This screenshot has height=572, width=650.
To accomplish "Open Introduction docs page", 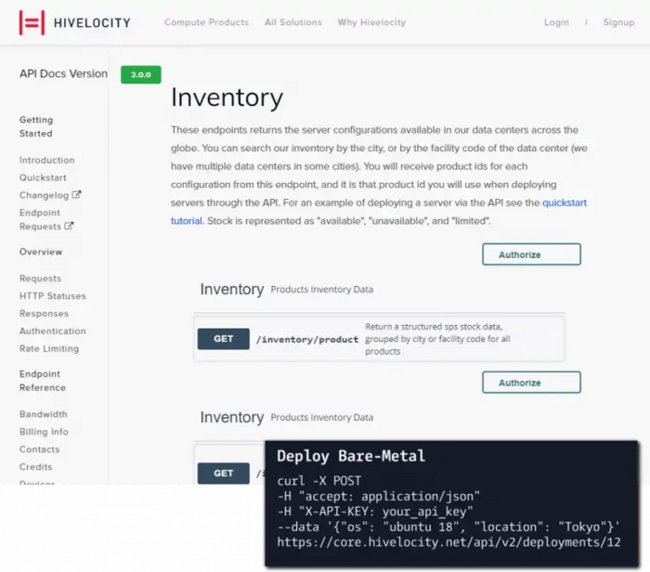I will [x=46, y=160].
